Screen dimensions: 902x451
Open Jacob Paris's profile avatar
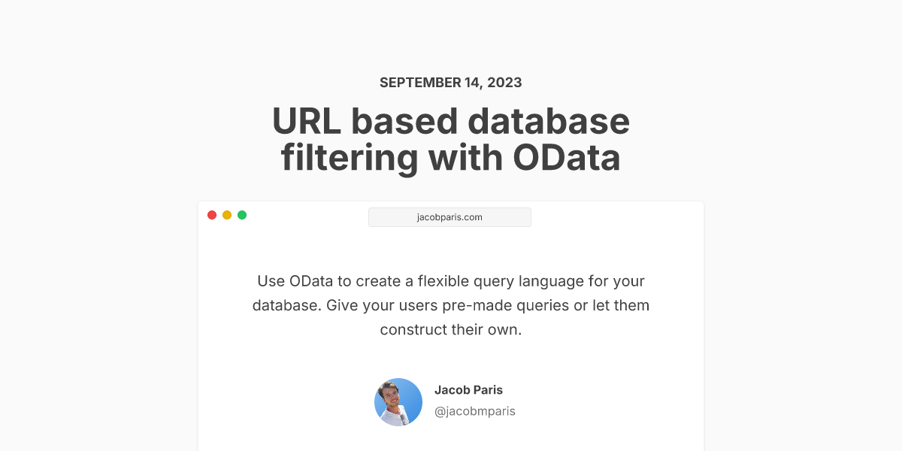click(398, 402)
